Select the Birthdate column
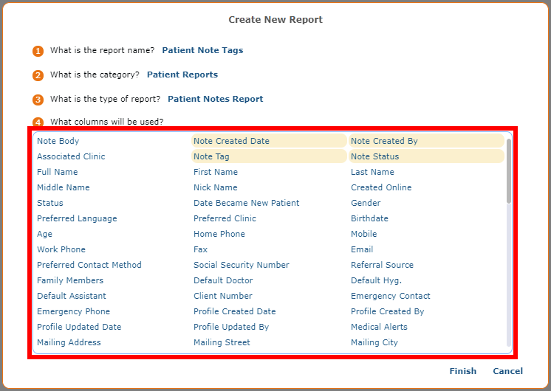 369,218
